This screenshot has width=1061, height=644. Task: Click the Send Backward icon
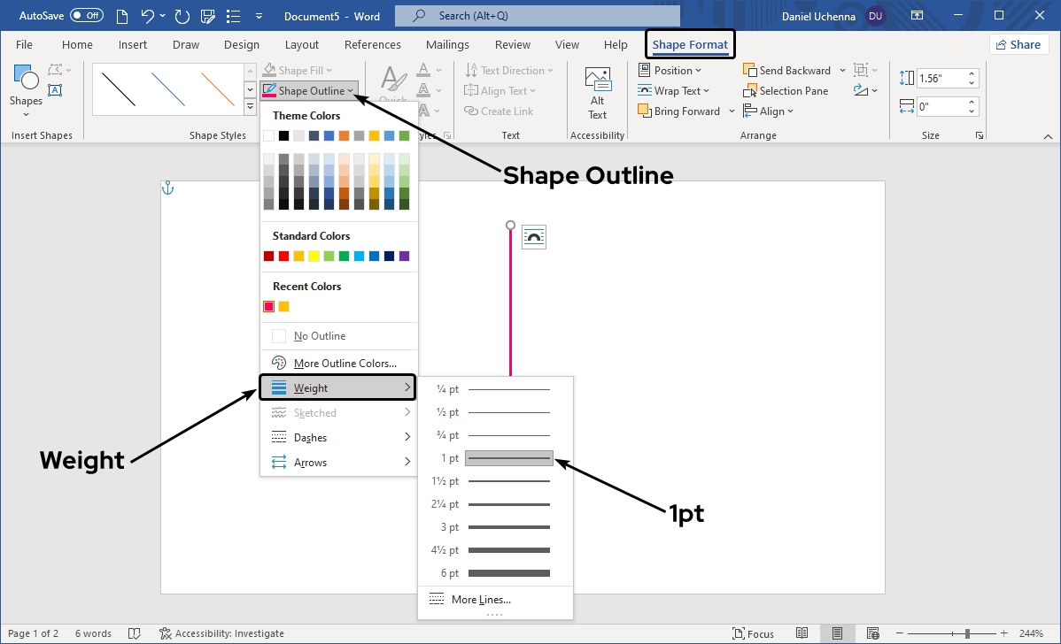[750, 71]
